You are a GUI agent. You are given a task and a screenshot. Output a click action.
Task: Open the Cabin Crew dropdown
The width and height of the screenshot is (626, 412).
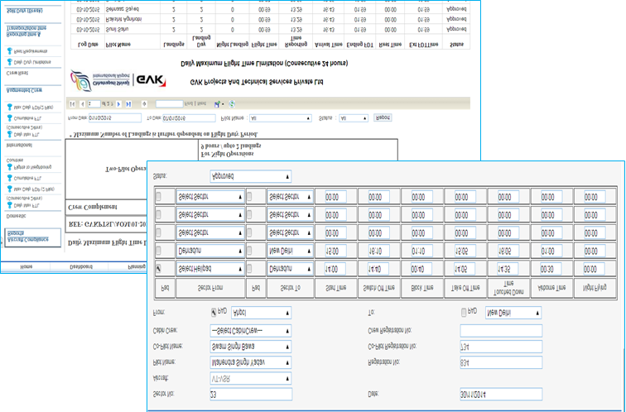pos(251,330)
